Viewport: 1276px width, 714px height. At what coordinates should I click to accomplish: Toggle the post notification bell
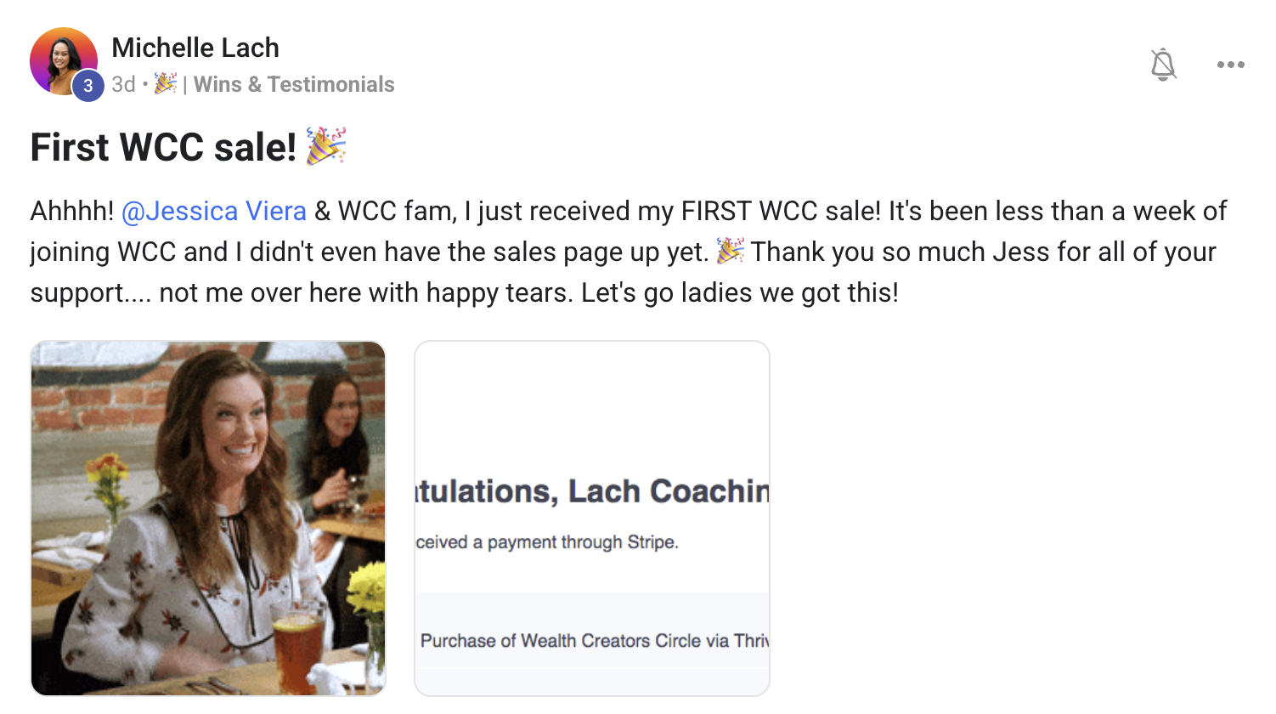coord(1163,65)
